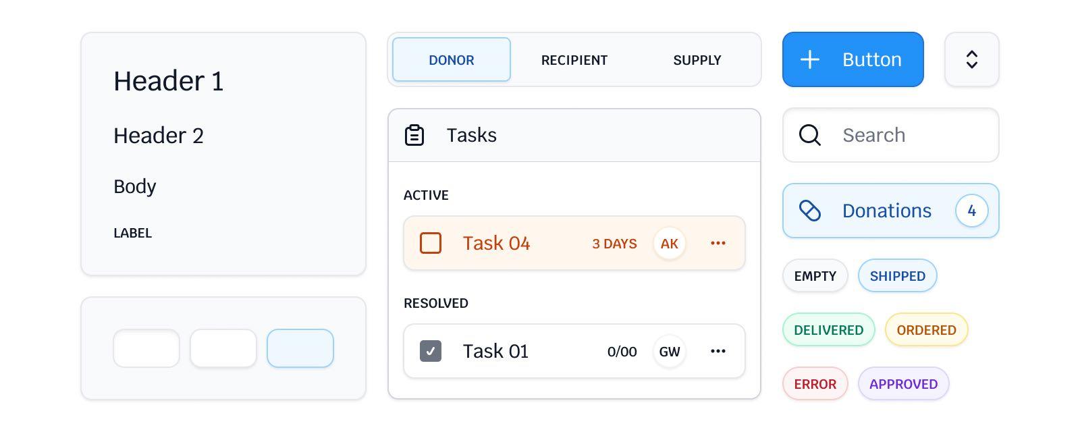The image size is (1080, 432).
Task: Click the DELIVERED status tag
Action: (x=828, y=329)
